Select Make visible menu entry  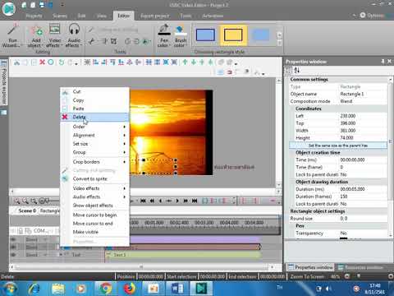94,232
